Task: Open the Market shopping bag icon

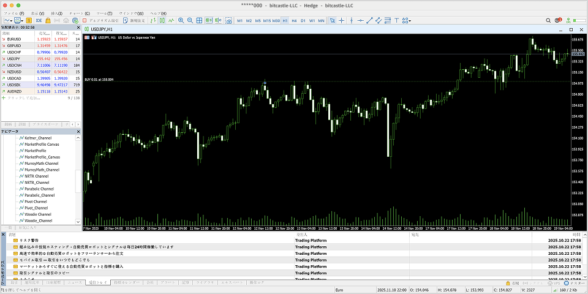Action: coord(48,21)
